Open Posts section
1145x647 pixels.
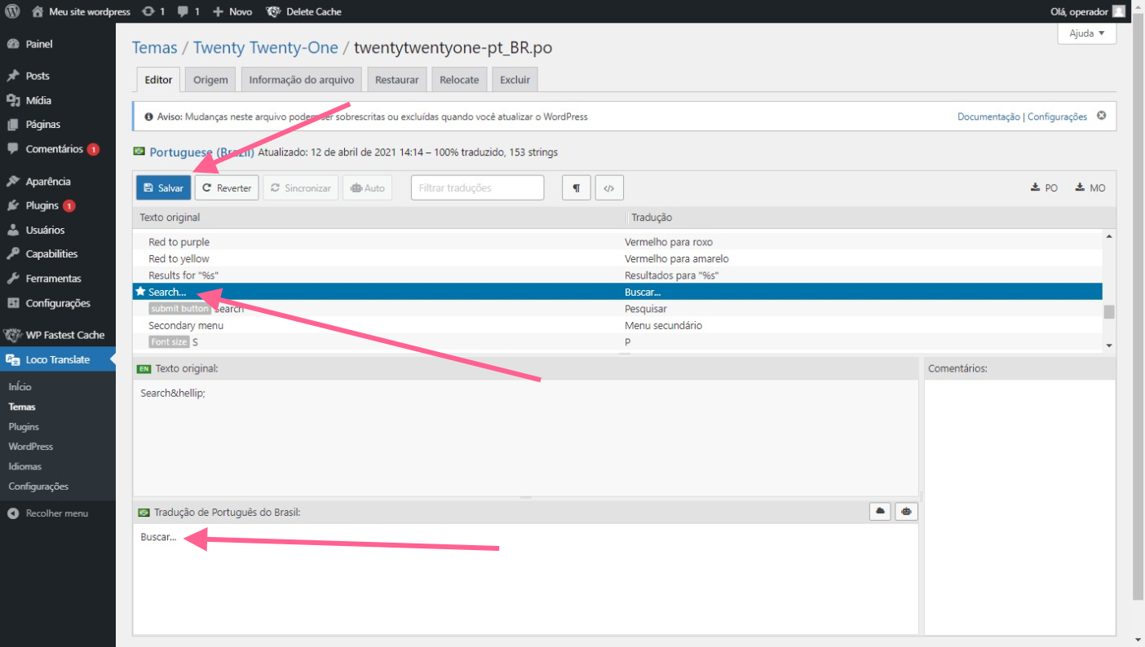[58, 76]
